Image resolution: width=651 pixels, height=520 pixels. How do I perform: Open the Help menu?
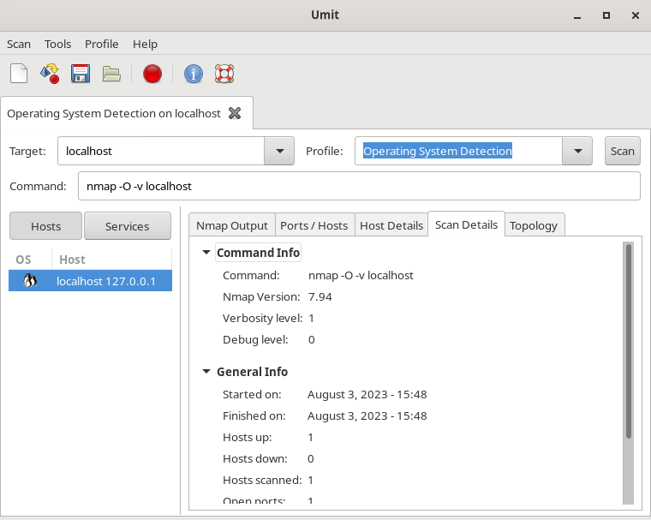(145, 44)
